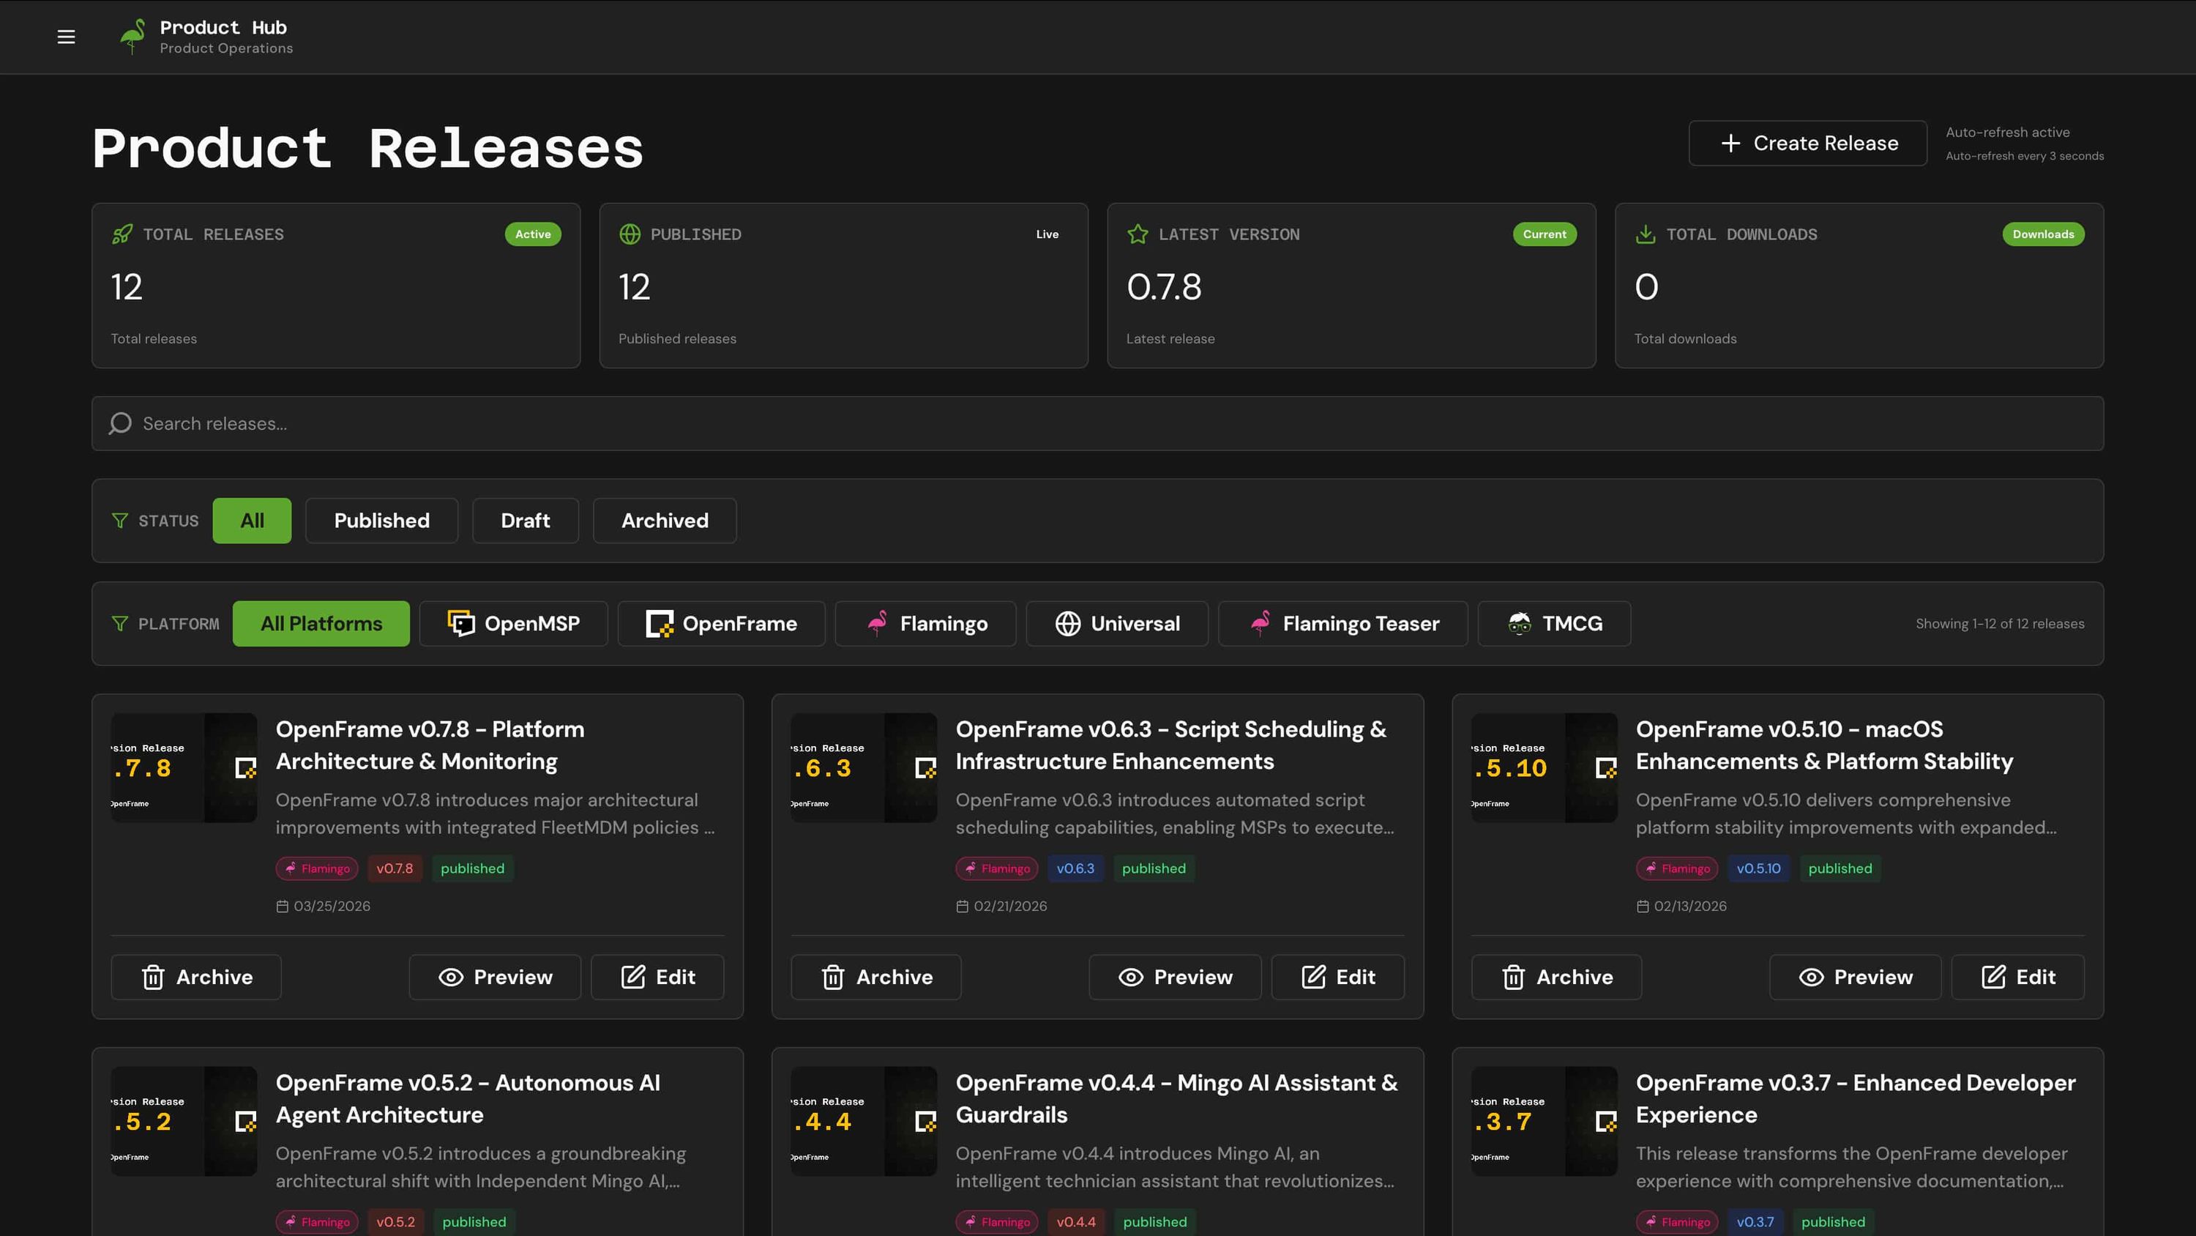The image size is (2196, 1236).
Task: Click the download icon in Total Downloads card
Action: (1646, 234)
